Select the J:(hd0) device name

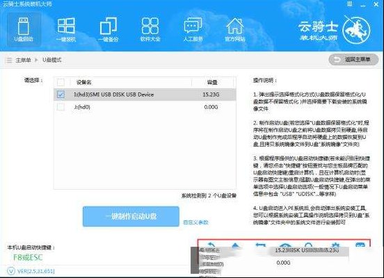point(82,107)
